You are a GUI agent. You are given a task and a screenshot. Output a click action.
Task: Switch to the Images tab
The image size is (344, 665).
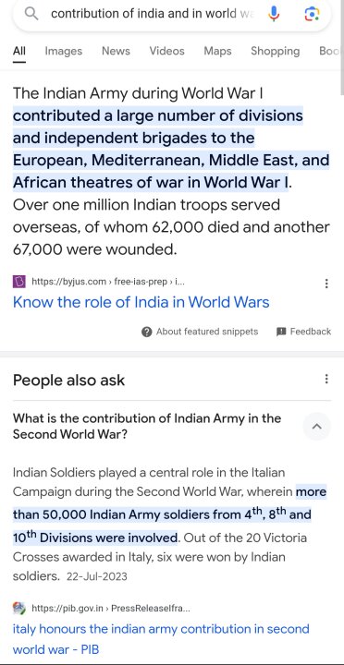[x=64, y=52]
